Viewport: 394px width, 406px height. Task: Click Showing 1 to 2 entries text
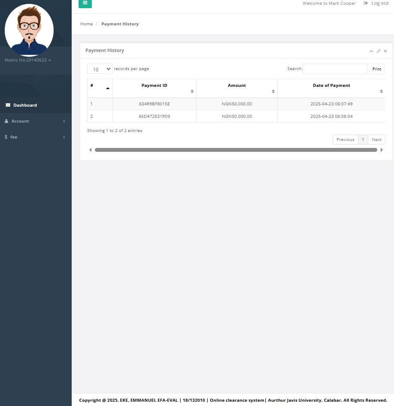(x=115, y=130)
